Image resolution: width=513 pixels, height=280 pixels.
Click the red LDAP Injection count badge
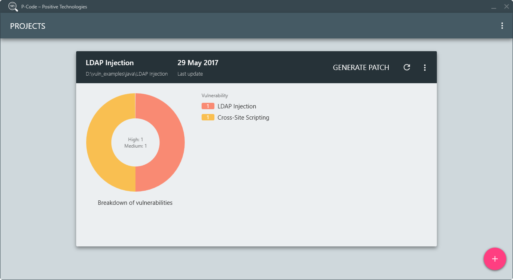[208, 106]
